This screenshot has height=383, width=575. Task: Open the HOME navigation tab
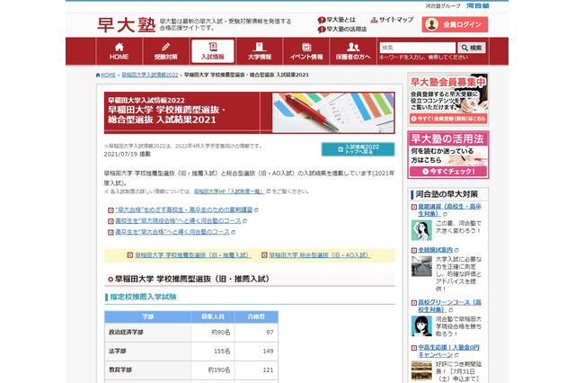pyautogui.click(x=119, y=51)
